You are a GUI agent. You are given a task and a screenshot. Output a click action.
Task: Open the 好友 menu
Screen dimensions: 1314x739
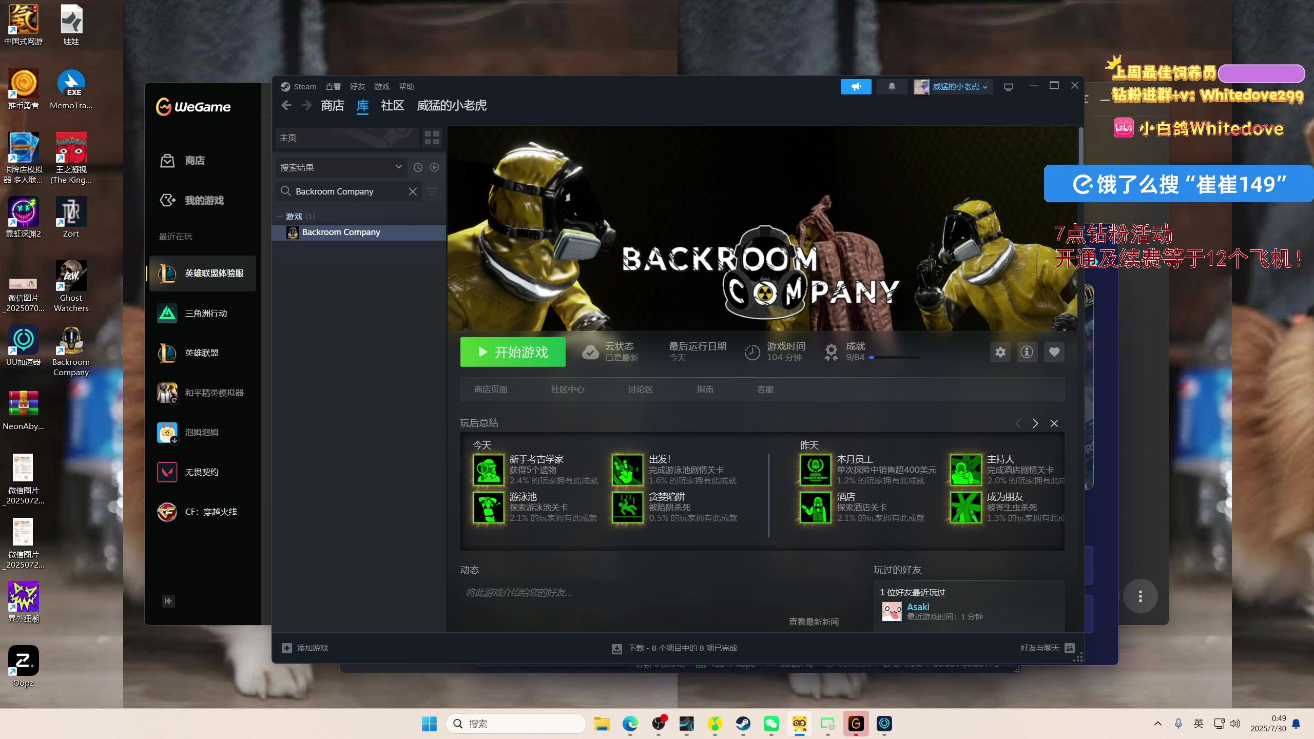[x=357, y=87]
